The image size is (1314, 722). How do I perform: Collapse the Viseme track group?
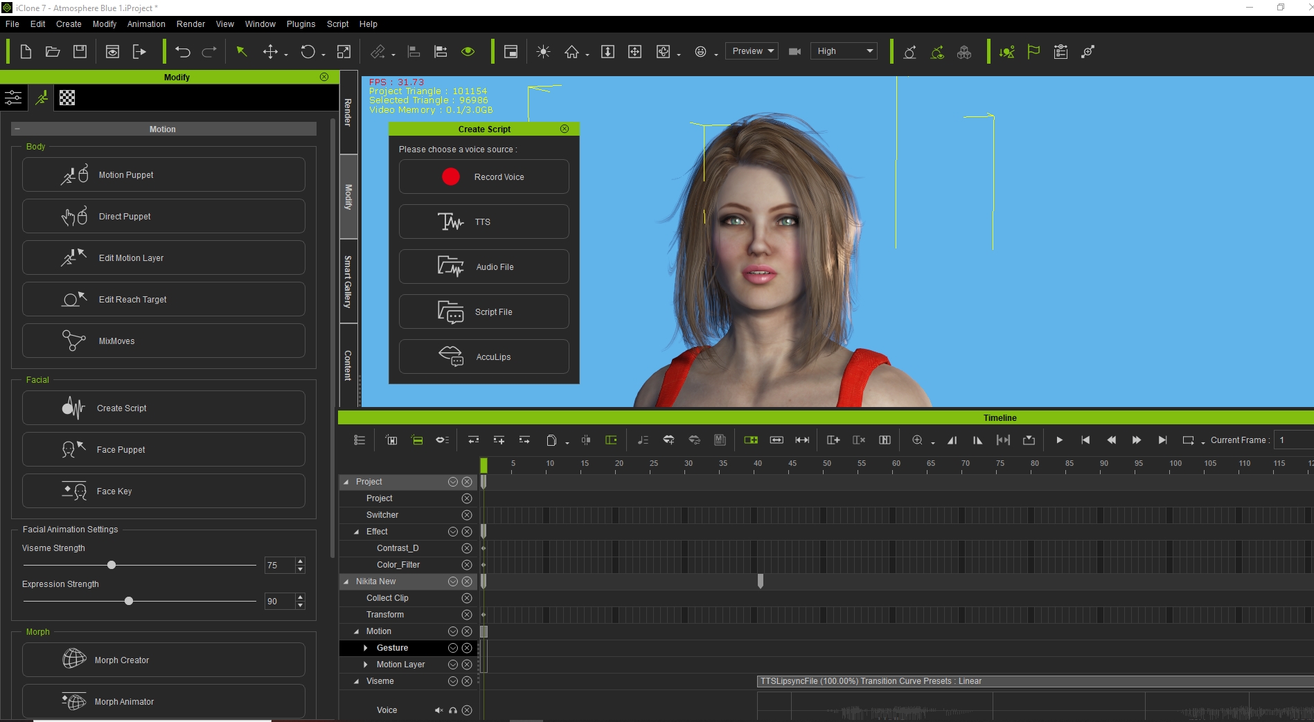(357, 681)
